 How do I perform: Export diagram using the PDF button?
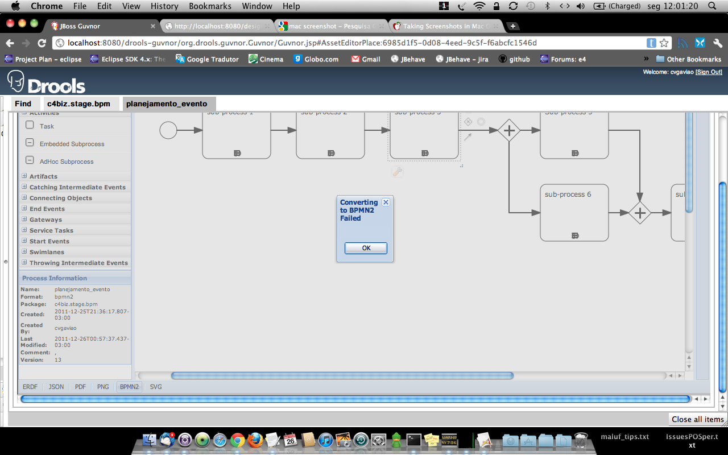click(x=80, y=387)
